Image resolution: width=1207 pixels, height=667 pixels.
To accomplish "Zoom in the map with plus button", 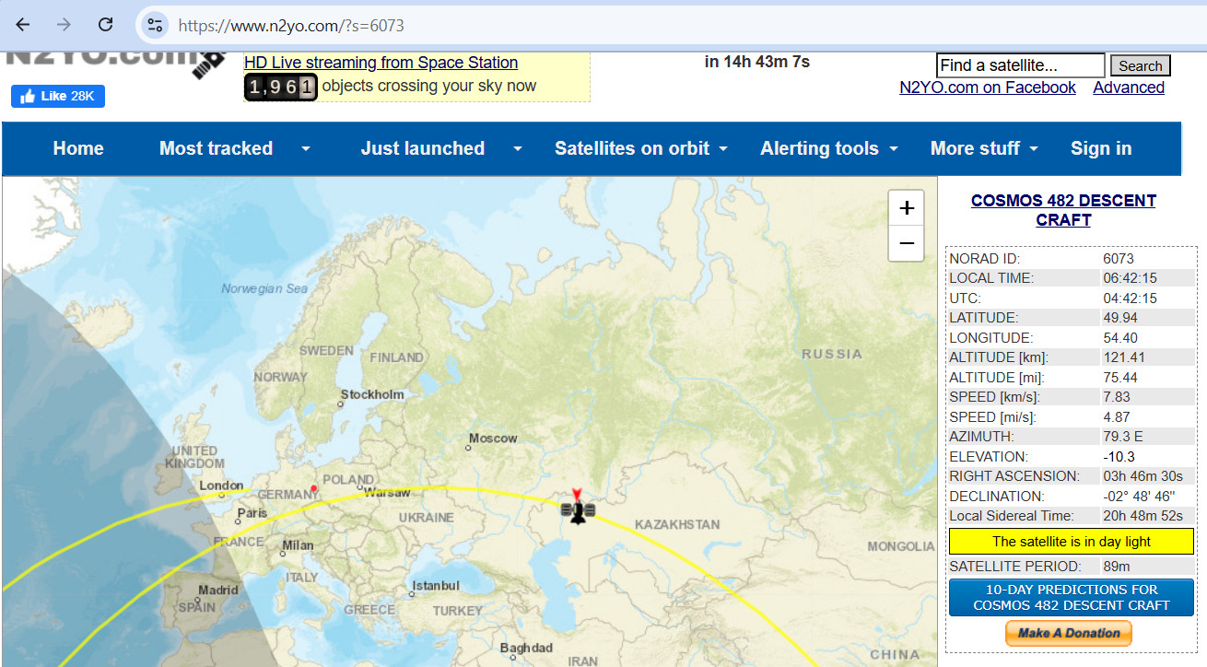I will pyautogui.click(x=906, y=208).
